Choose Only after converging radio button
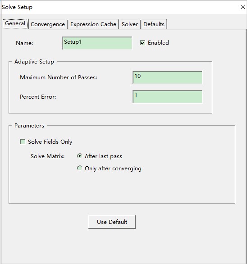The height and width of the screenshot is (264, 247). pyautogui.click(x=79, y=168)
